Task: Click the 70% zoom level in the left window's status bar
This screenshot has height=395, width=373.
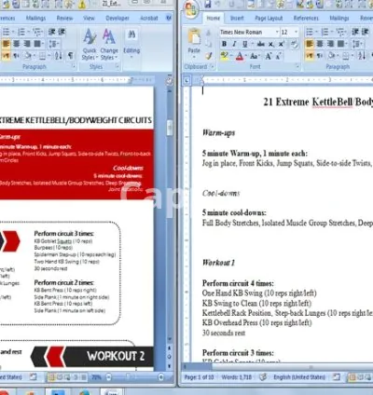Action: click(x=96, y=377)
